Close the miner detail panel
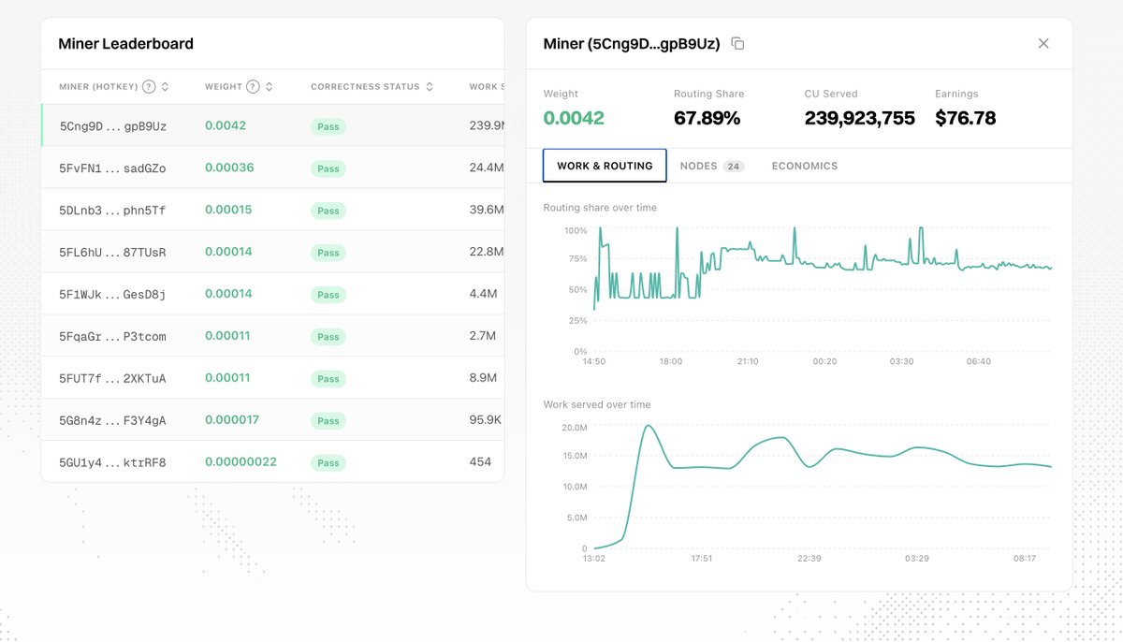This screenshot has width=1123, height=642. tap(1043, 43)
